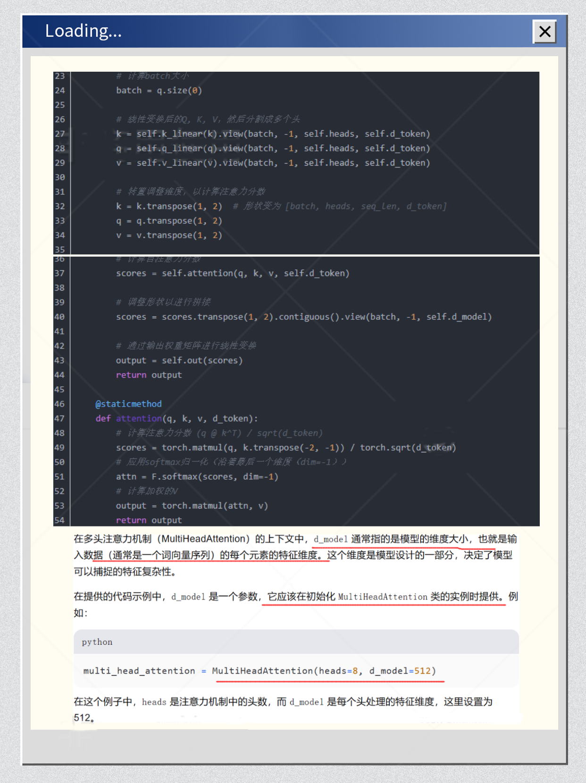
Task: Click 'return output' on line 44
Action: click(149, 375)
